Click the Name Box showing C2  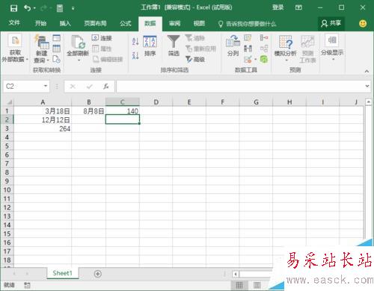[22, 87]
